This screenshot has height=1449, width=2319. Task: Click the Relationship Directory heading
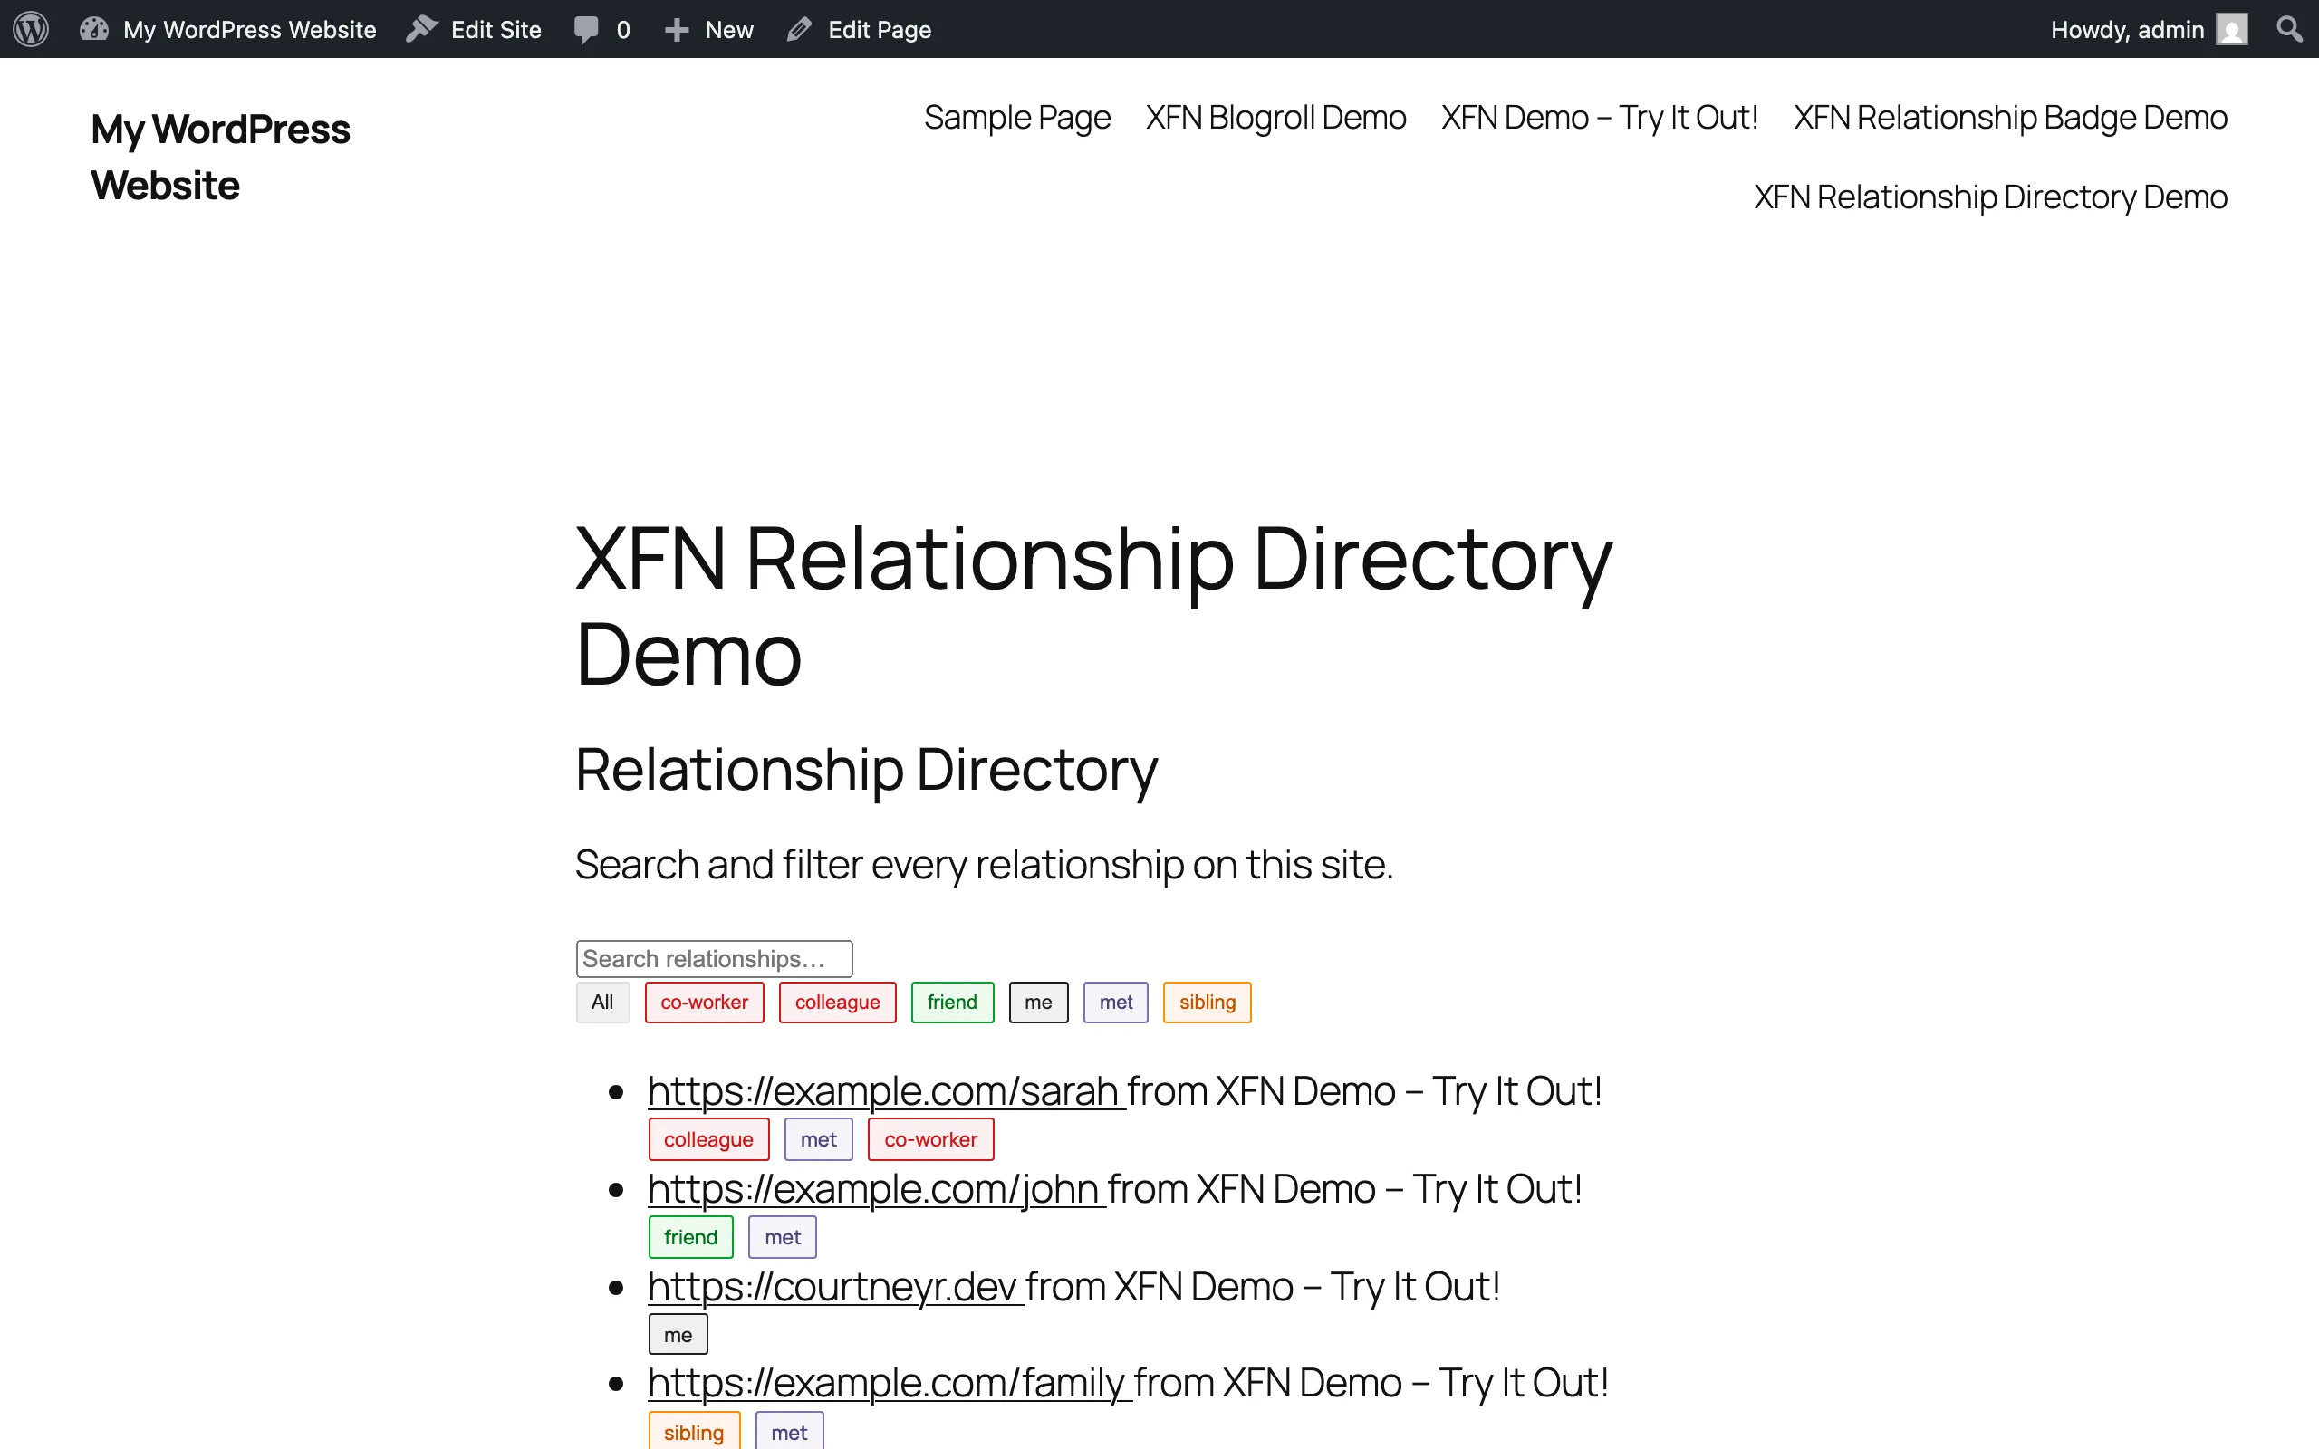point(866,770)
